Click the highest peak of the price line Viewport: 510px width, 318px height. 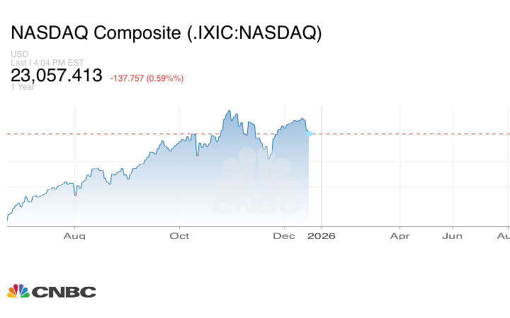[x=228, y=111]
